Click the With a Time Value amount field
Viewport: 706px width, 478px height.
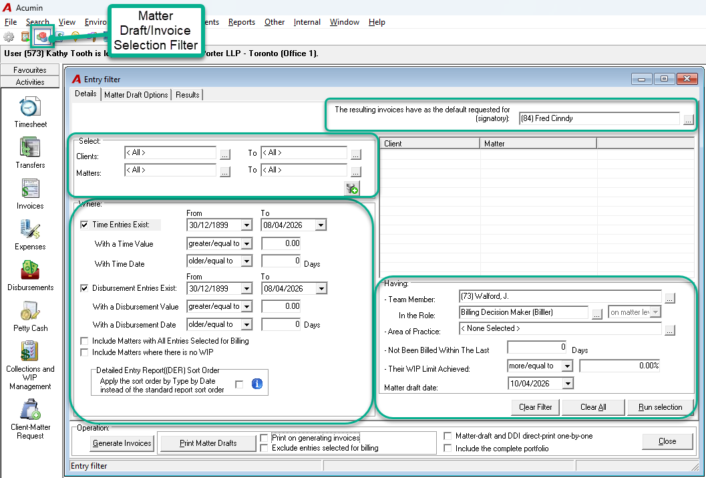[281, 244]
